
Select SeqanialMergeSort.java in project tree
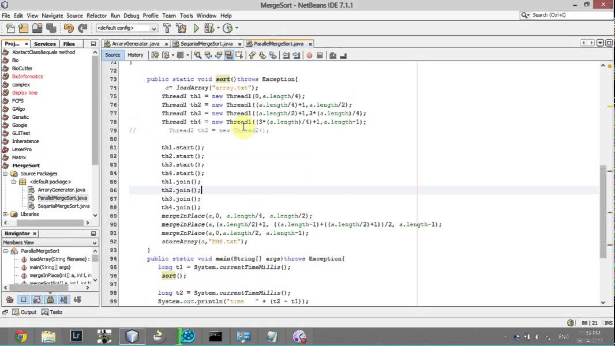pyautogui.click(x=63, y=206)
